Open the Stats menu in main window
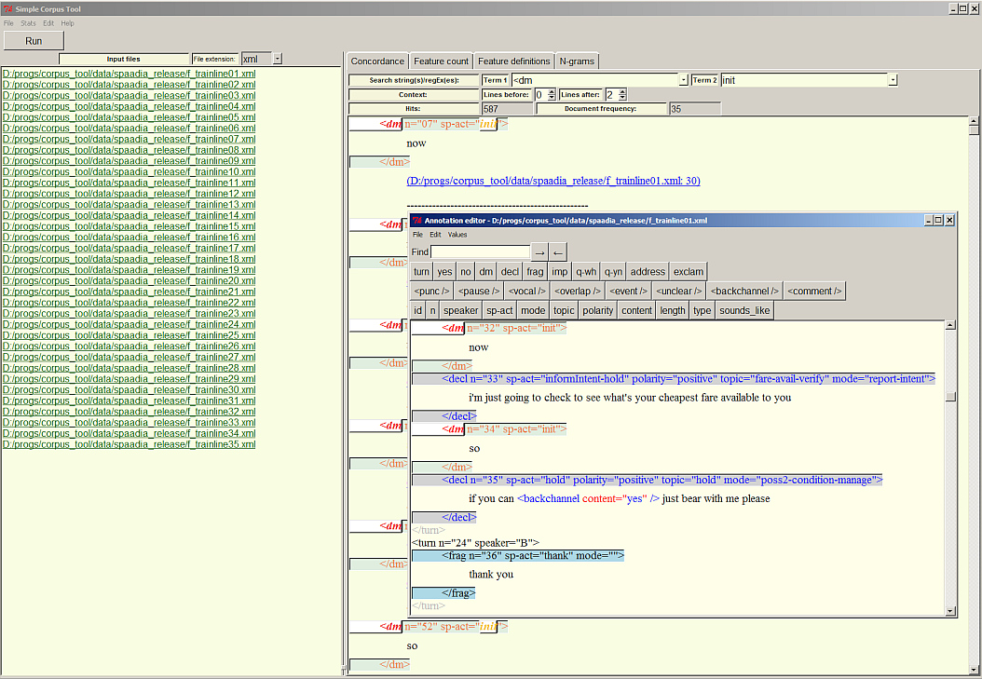Viewport: 982px width, 679px height. [x=28, y=22]
